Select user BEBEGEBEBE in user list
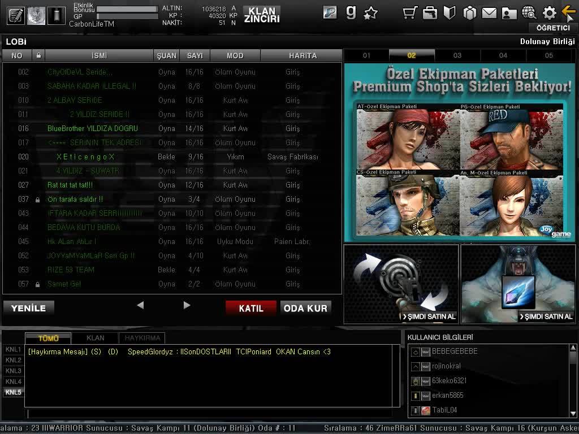Viewport: 579px width, 434px height. pyautogui.click(x=489, y=351)
